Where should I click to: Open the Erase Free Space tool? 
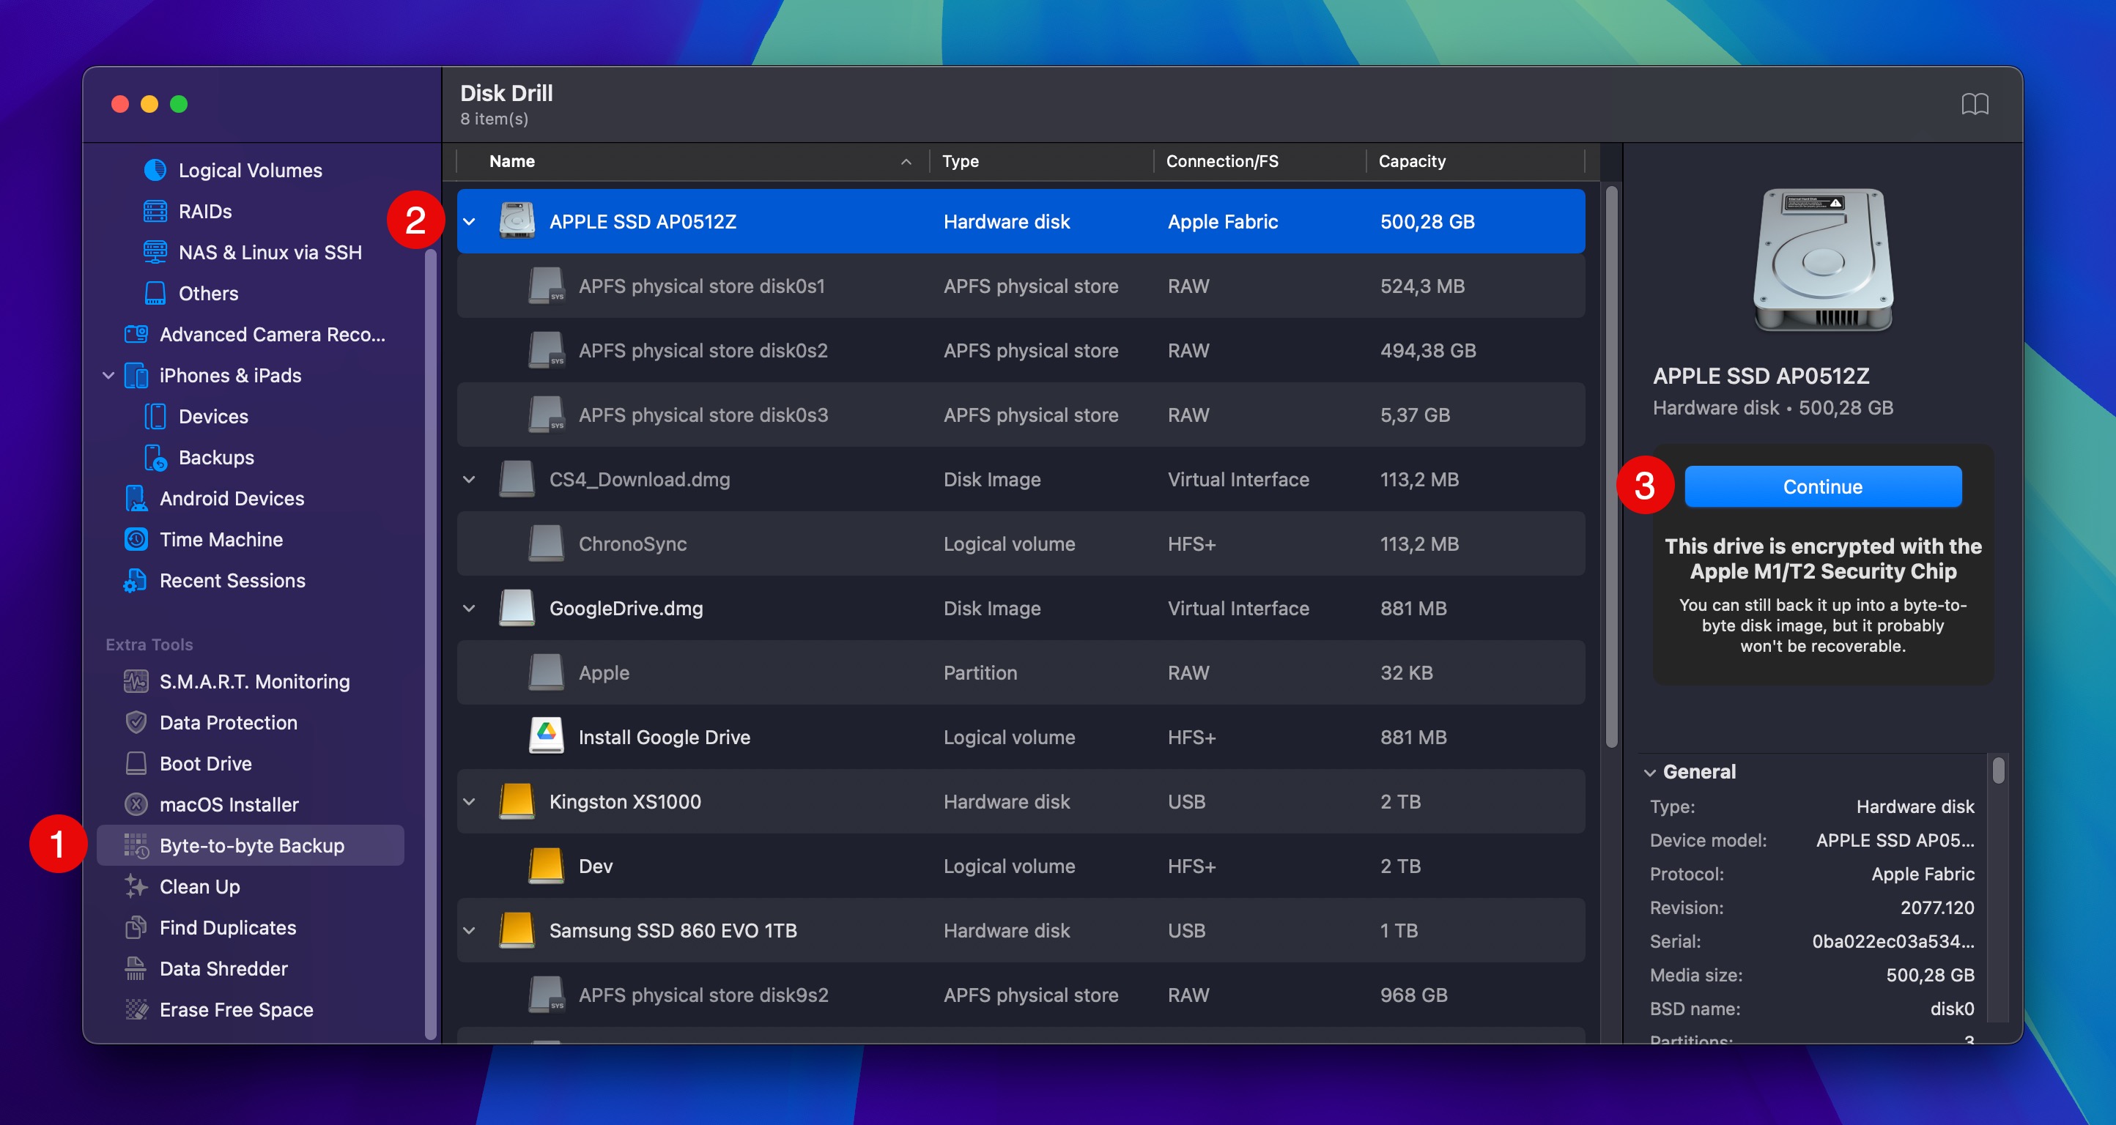coord(235,1009)
